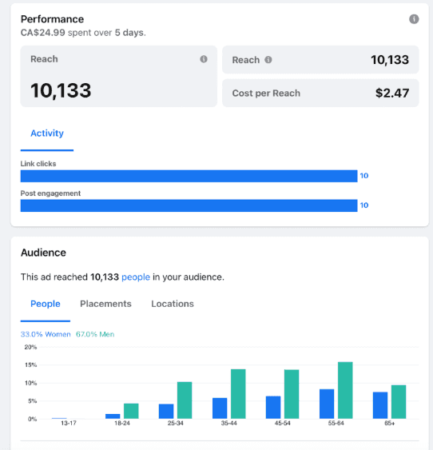Click the '18-24' age axis label

pyautogui.click(x=122, y=423)
